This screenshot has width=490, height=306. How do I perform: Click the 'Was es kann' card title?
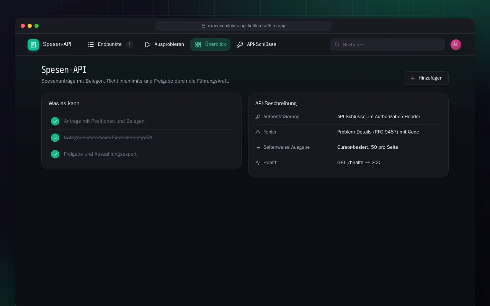click(64, 103)
